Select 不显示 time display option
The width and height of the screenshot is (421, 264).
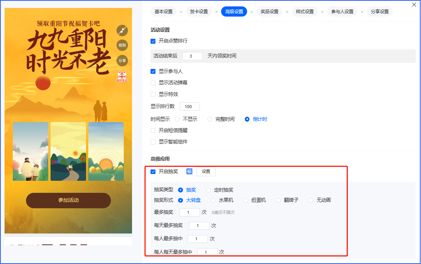tap(177, 119)
